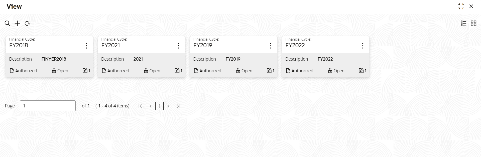Go to previous page arrow
The width and height of the screenshot is (481, 157).
click(150, 106)
